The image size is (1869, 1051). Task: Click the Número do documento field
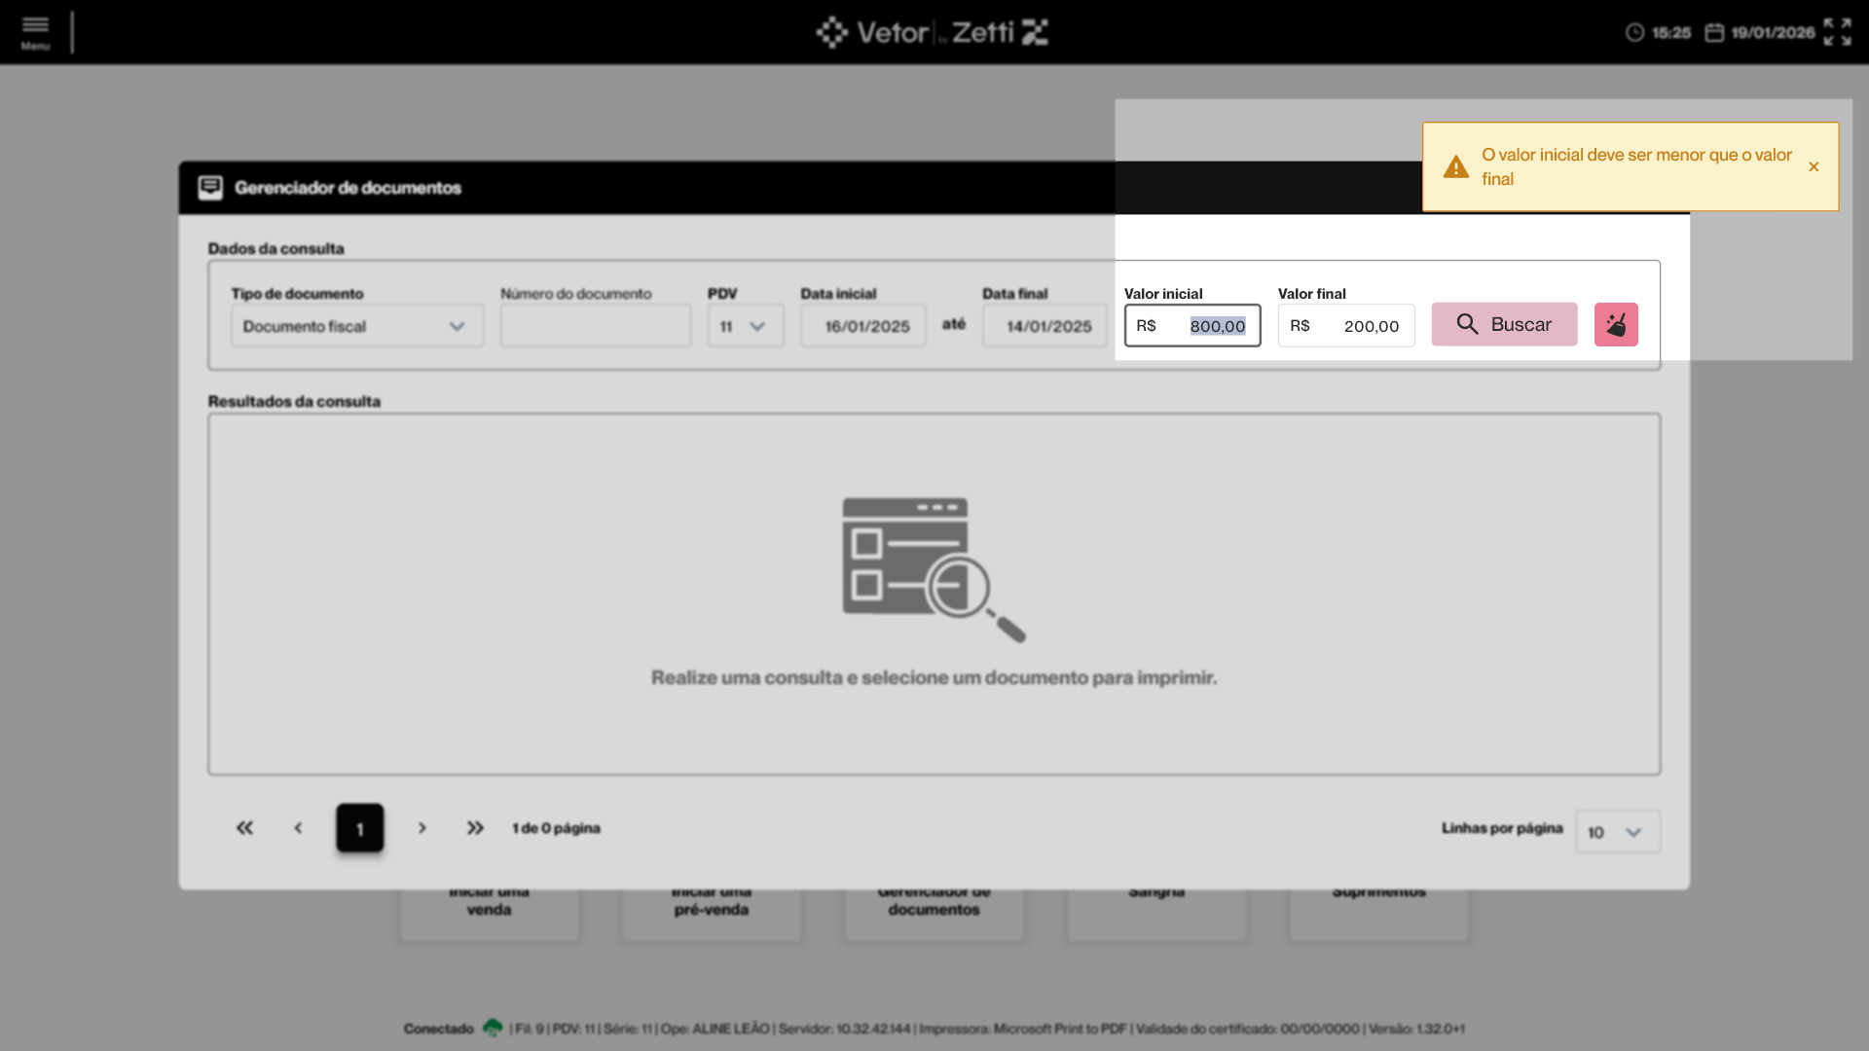[x=595, y=327]
